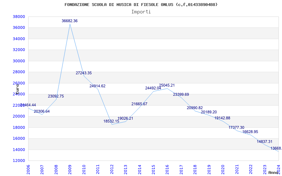The image size is (282, 176).
Task: Select data label 21665.67
Action: click(139, 104)
